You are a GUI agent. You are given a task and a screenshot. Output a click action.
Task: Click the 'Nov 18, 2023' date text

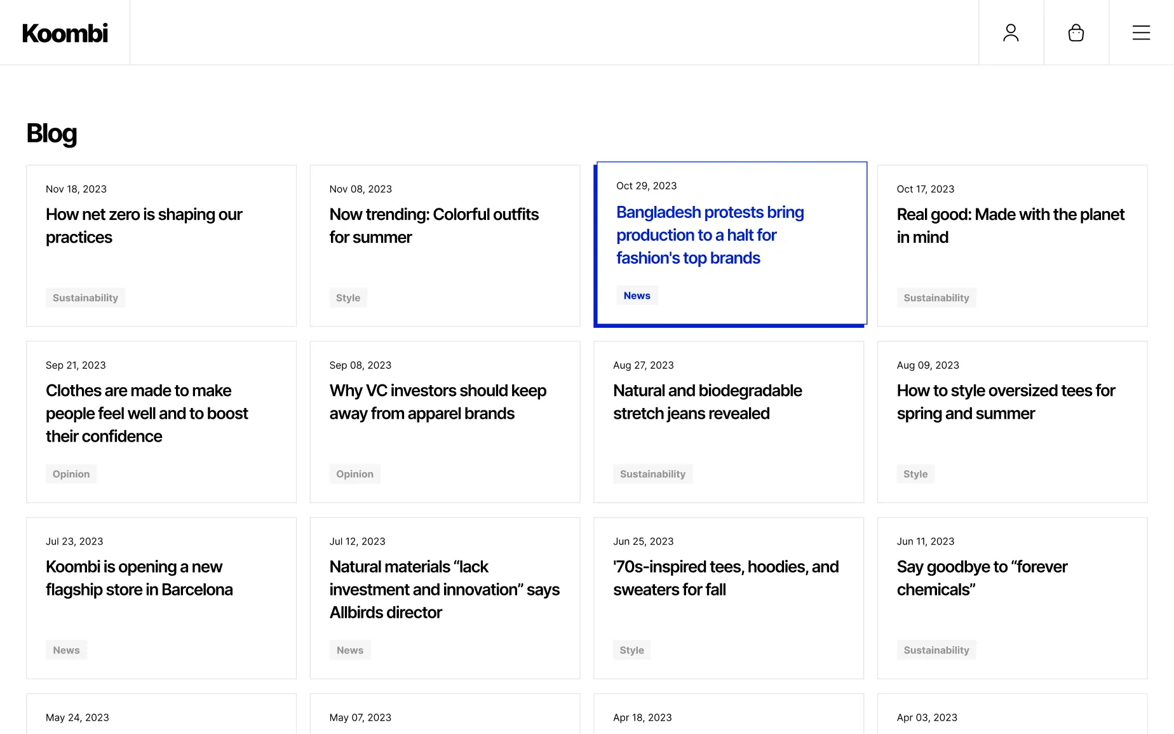coord(76,189)
